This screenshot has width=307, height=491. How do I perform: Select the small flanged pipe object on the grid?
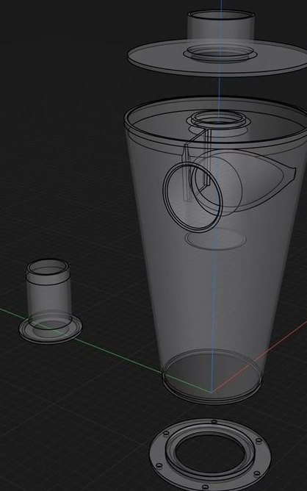50,301
